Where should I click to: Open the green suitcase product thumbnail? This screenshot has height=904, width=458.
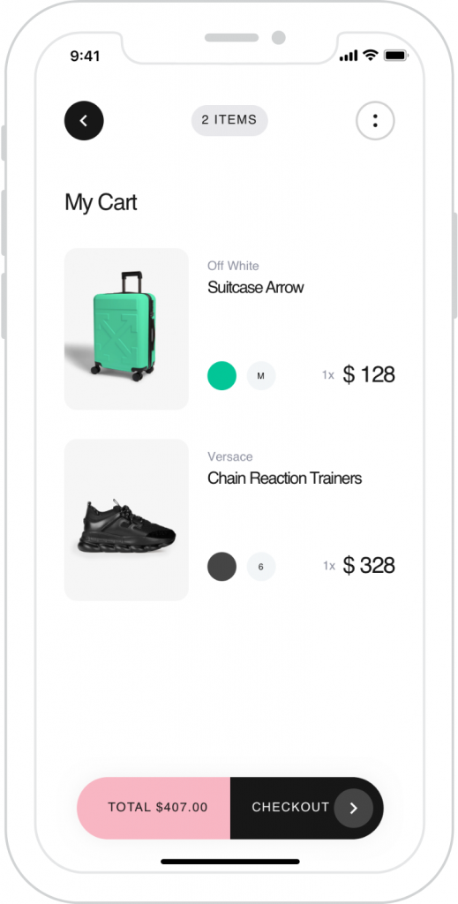click(x=127, y=329)
